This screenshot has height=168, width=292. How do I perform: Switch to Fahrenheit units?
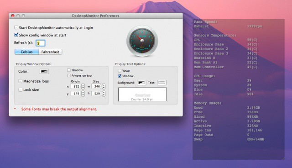[x=50, y=52]
